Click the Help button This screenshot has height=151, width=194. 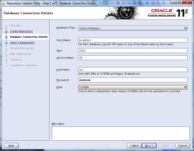click(x=11, y=146)
